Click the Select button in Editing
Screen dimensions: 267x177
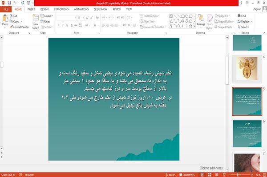coord(243,27)
